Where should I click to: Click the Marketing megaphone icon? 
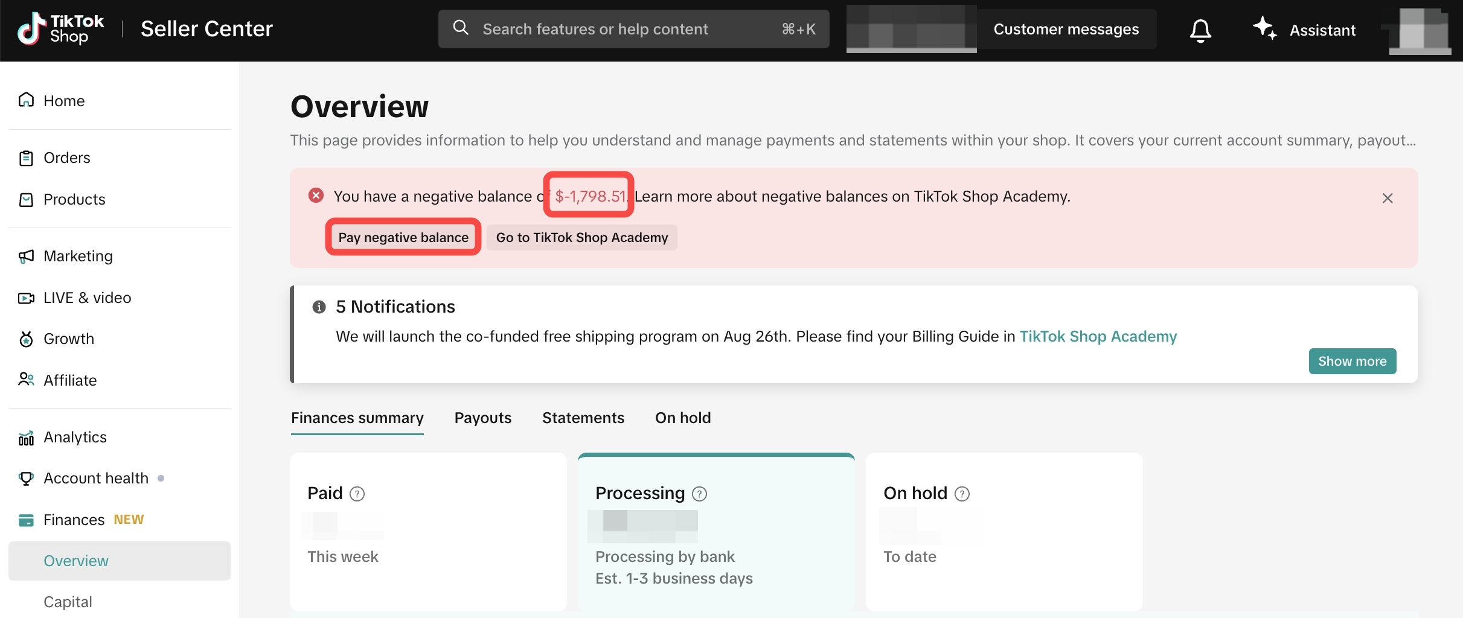click(x=26, y=256)
